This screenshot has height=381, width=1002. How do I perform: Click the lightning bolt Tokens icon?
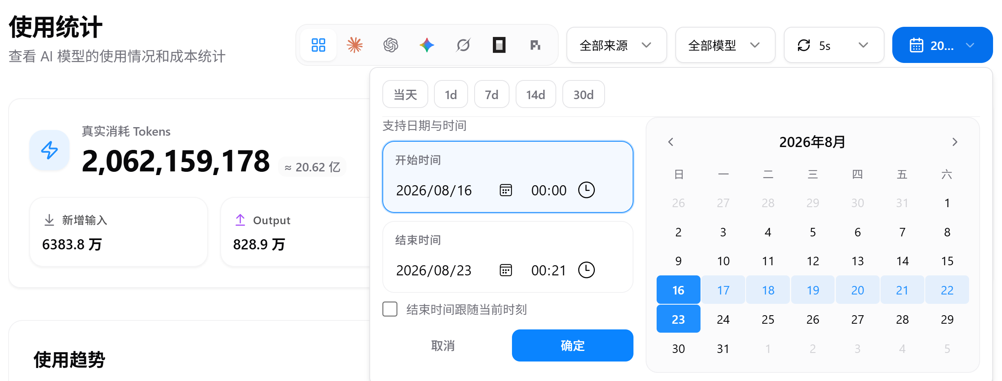pos(50,150)
